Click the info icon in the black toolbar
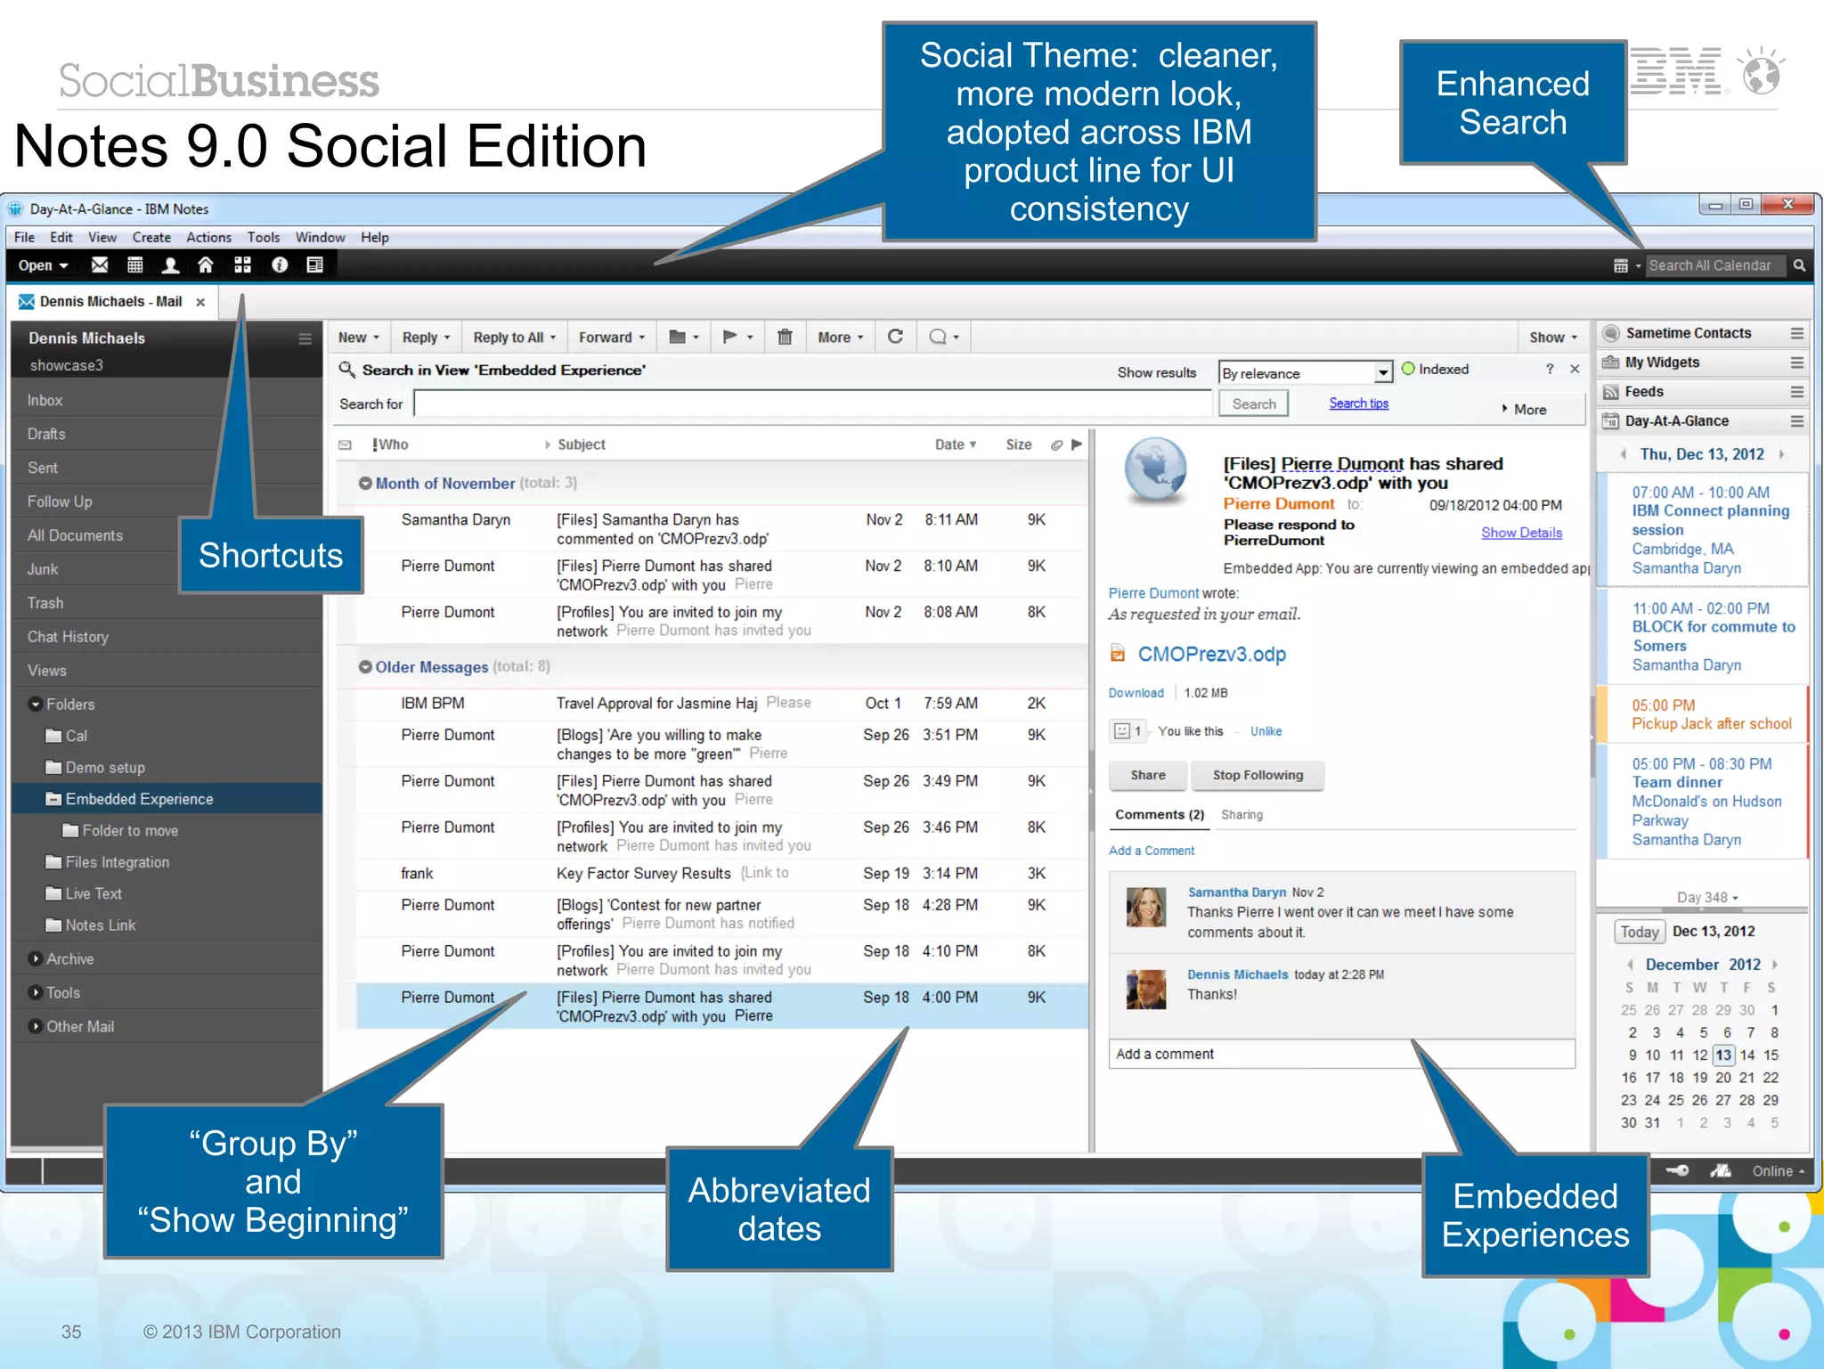This screenshot has width=1824, height=1369. [280, 265]
